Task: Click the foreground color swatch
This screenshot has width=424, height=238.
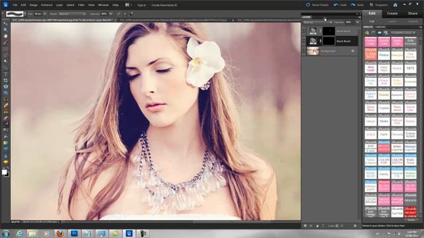Action: click(x=4, y=172)
